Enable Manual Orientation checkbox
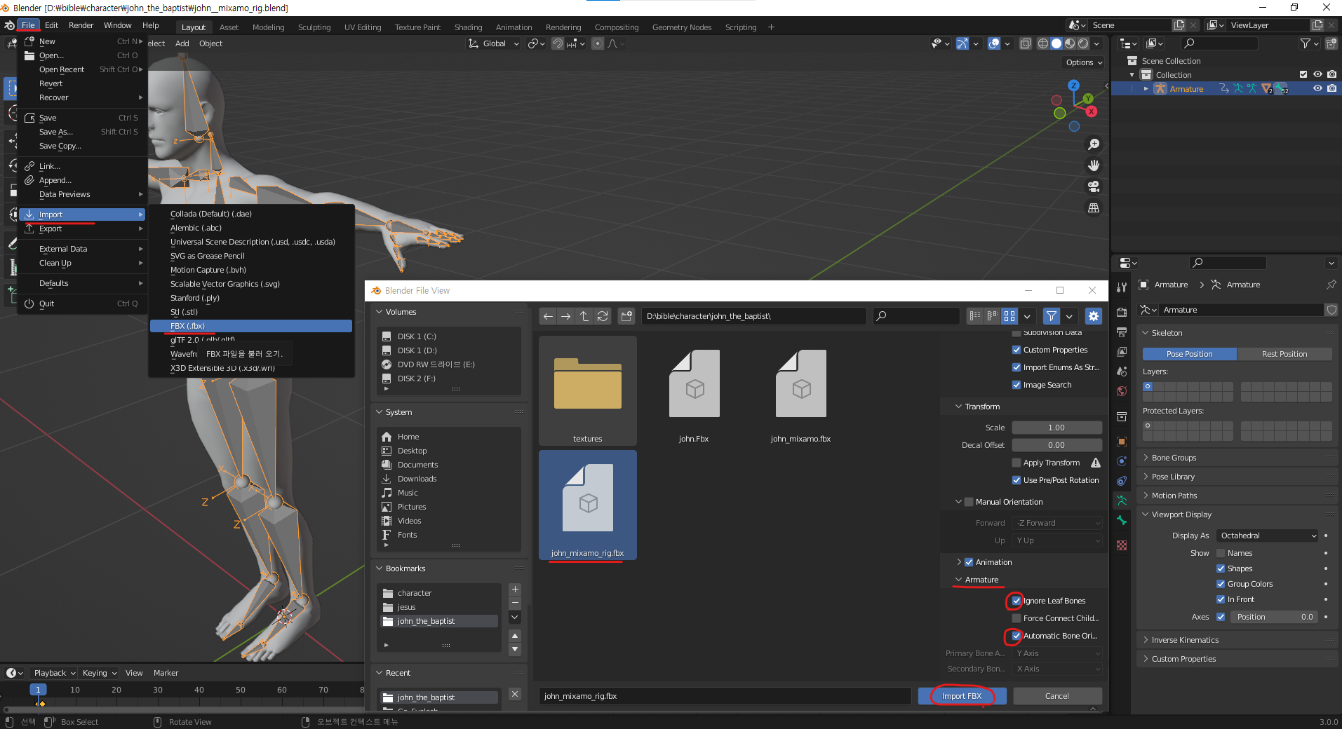1342x729 pixels. tap(969, 502)
